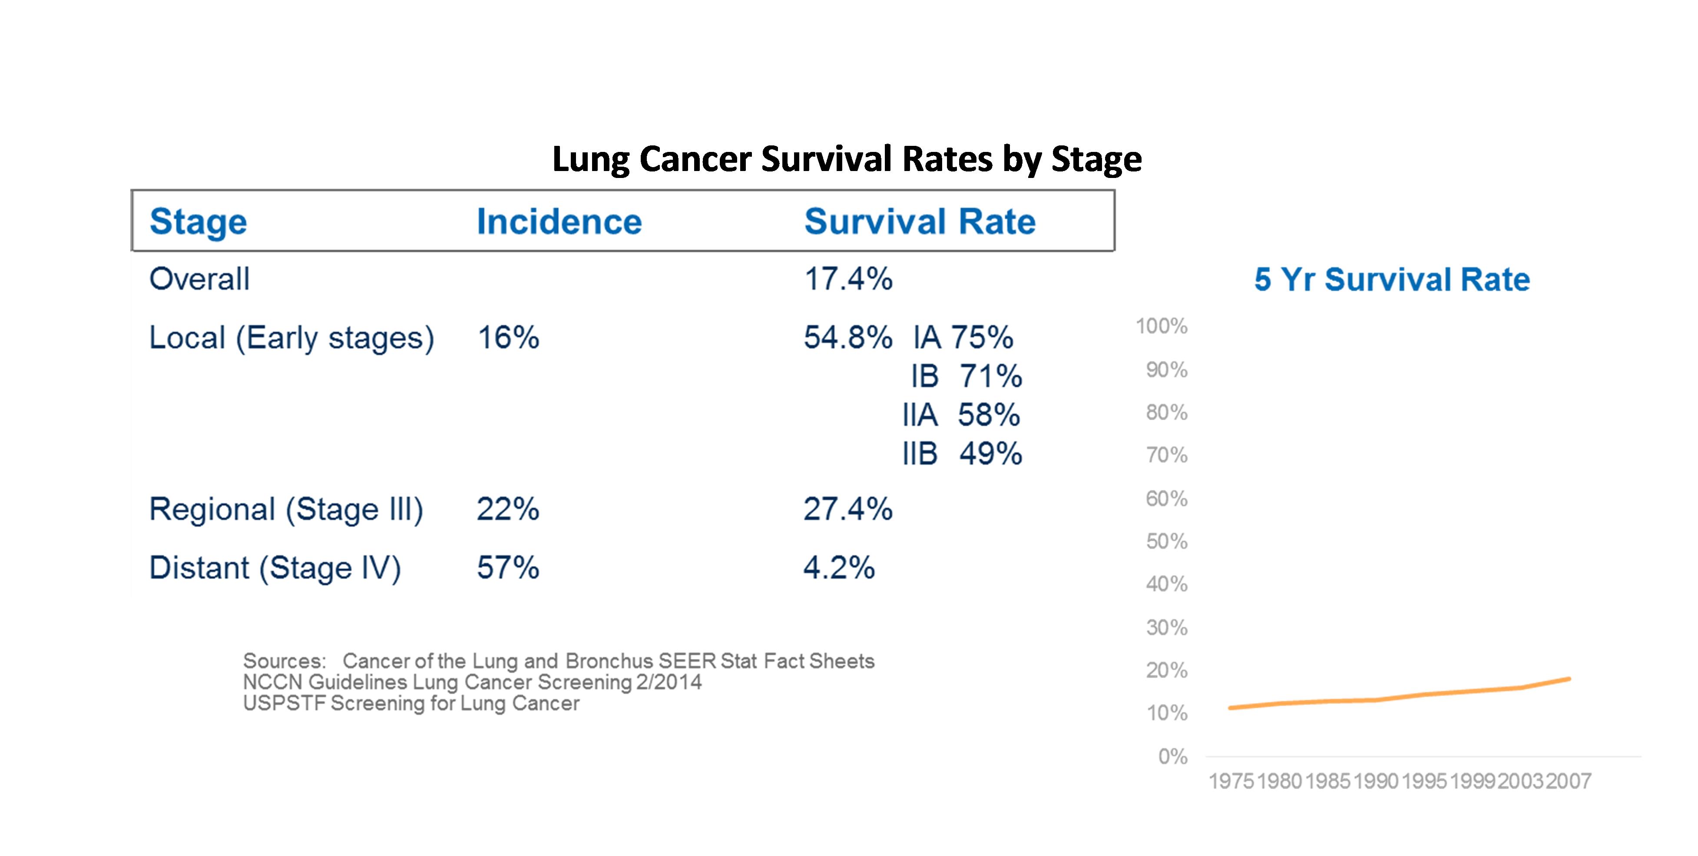Select the Overall row label
Image resolution: width=1698 pixels, height=856 pixels.
[199, 279]
